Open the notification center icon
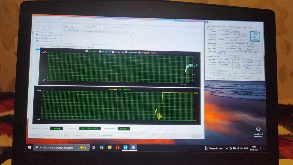Viewport: 293px width, 165px height. pyautogui.click(x=262, y=148)
